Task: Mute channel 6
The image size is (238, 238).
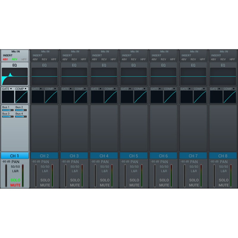Action: pos(164,185)
